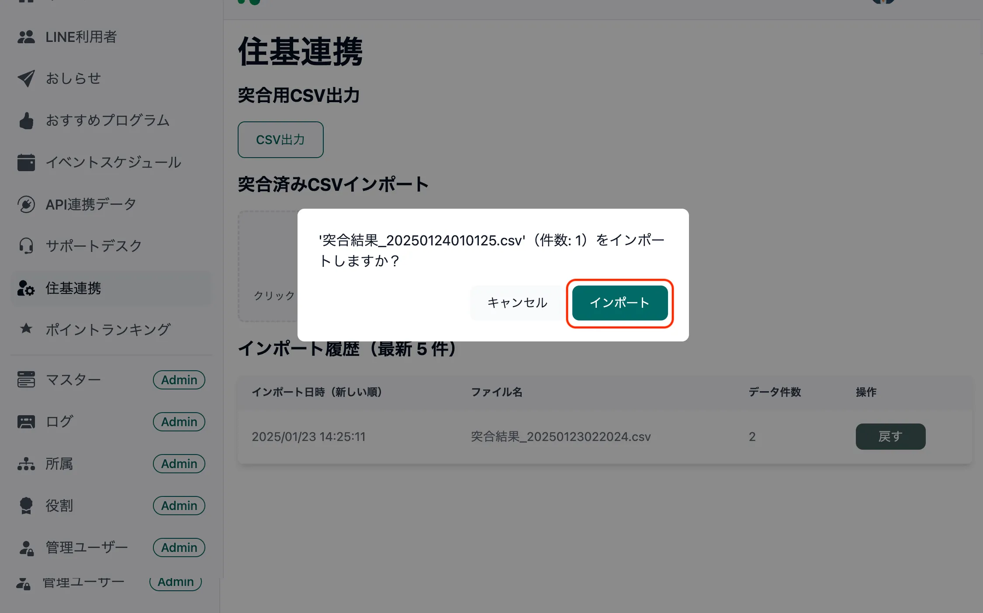This screenshot has height=613, width=983.
Task: Open the マスター menu item
Action: coord(73,380)
